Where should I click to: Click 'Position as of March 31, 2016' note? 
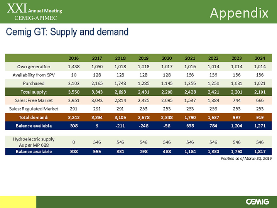246,158
